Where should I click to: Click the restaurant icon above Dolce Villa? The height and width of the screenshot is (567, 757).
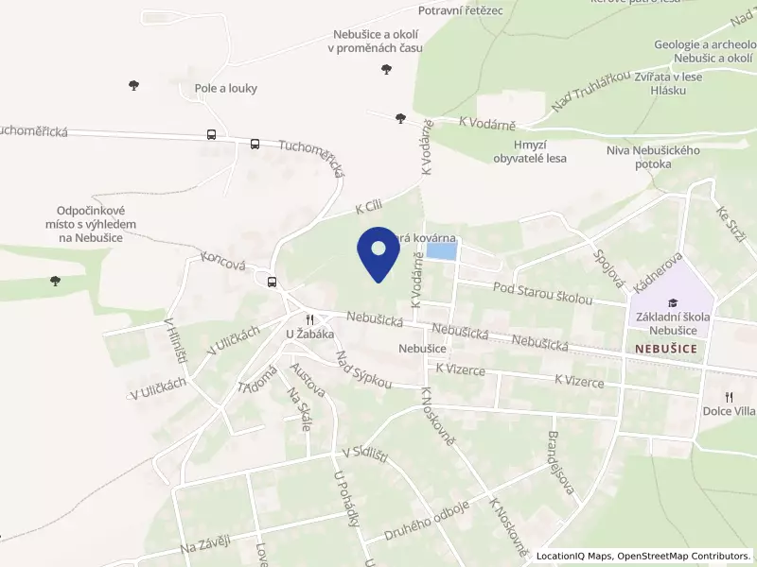click(x=729, y=398)
